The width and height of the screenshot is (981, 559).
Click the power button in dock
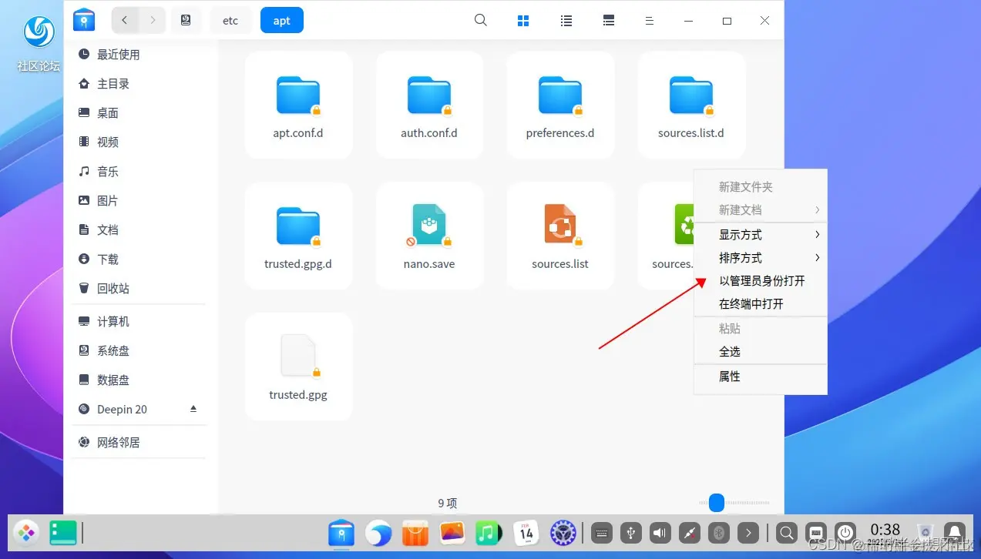(845, 533)
